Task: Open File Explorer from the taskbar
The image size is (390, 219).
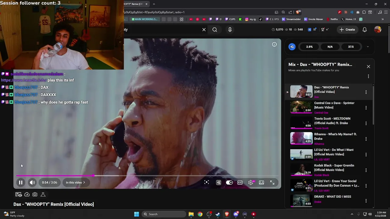Action: pos(191,214)
